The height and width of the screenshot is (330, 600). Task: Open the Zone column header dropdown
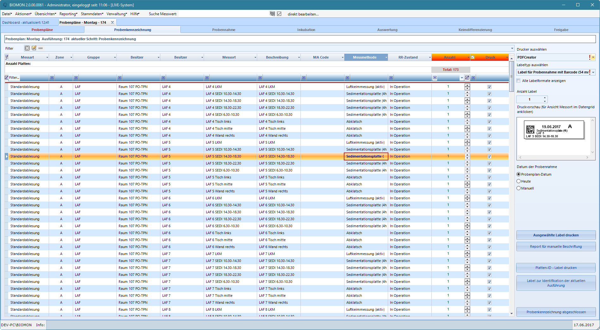coord(71,57)
